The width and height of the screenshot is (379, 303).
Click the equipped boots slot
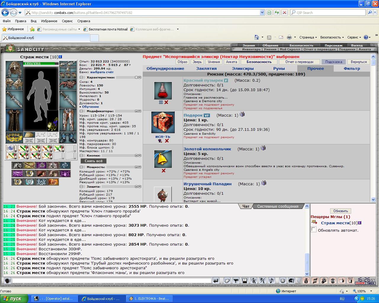[x=68, y=138]
